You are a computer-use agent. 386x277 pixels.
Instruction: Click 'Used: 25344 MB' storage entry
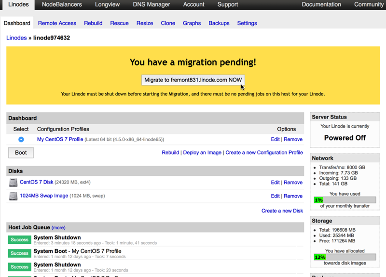[336, 236]
